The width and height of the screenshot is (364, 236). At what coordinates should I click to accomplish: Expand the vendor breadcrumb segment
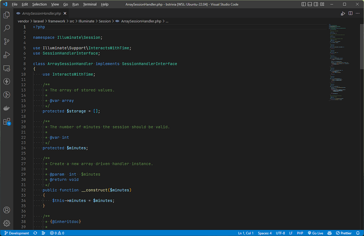[x=23, y=21]
